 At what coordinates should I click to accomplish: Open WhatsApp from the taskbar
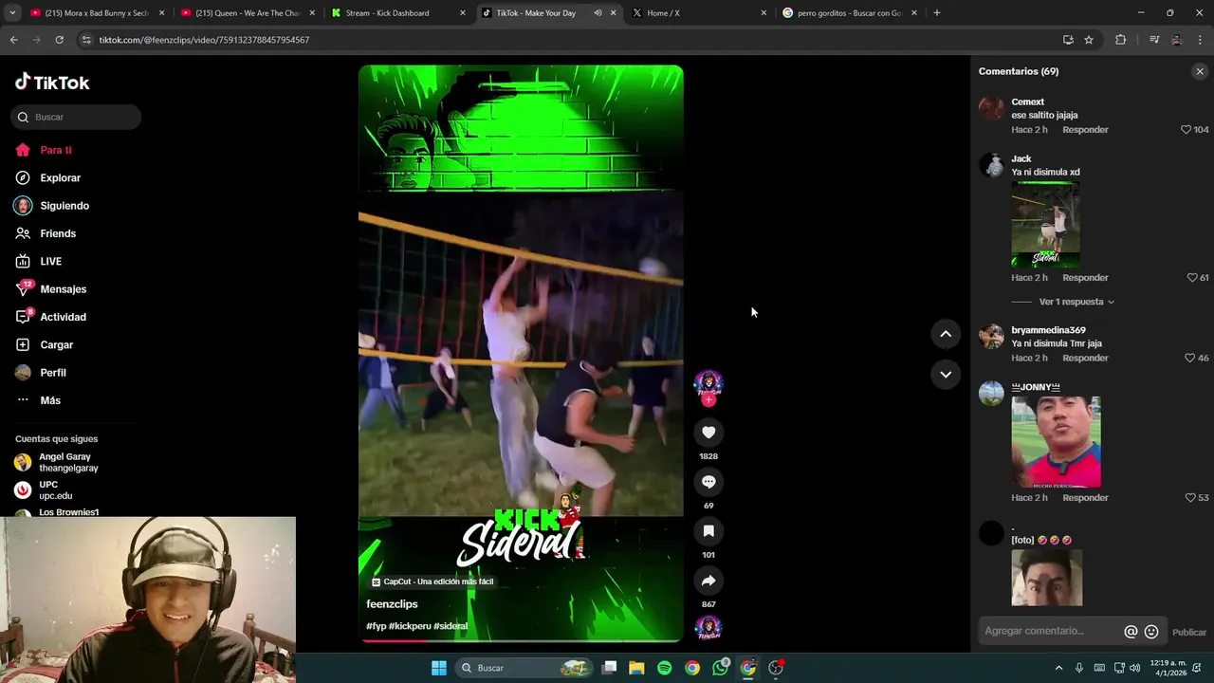[x=721, y=668]
